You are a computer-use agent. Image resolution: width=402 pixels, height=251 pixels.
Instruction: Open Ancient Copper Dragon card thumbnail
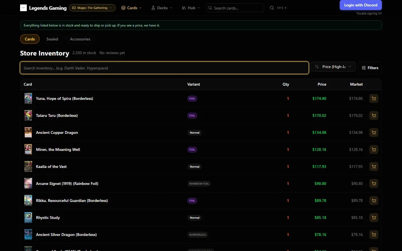(x=28, y=132)
